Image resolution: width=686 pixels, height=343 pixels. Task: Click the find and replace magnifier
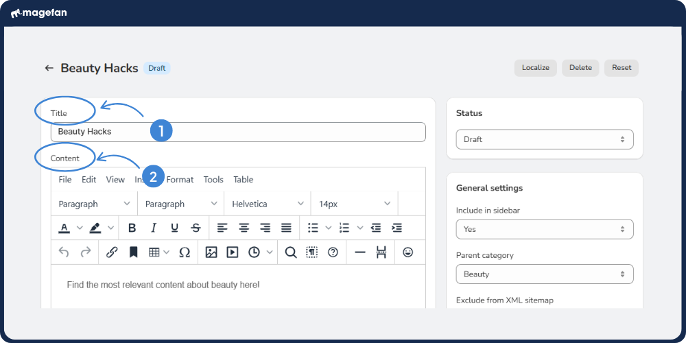coord(291,252)
